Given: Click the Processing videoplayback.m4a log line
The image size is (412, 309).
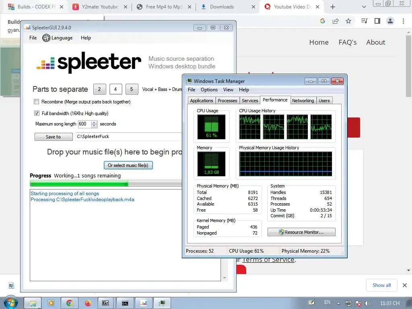Looking at the screenshot, I should [82, 200].
